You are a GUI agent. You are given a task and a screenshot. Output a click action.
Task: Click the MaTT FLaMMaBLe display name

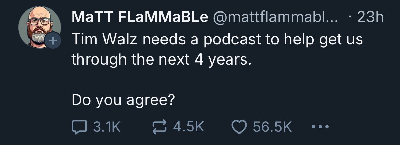(x=140, y=17)
